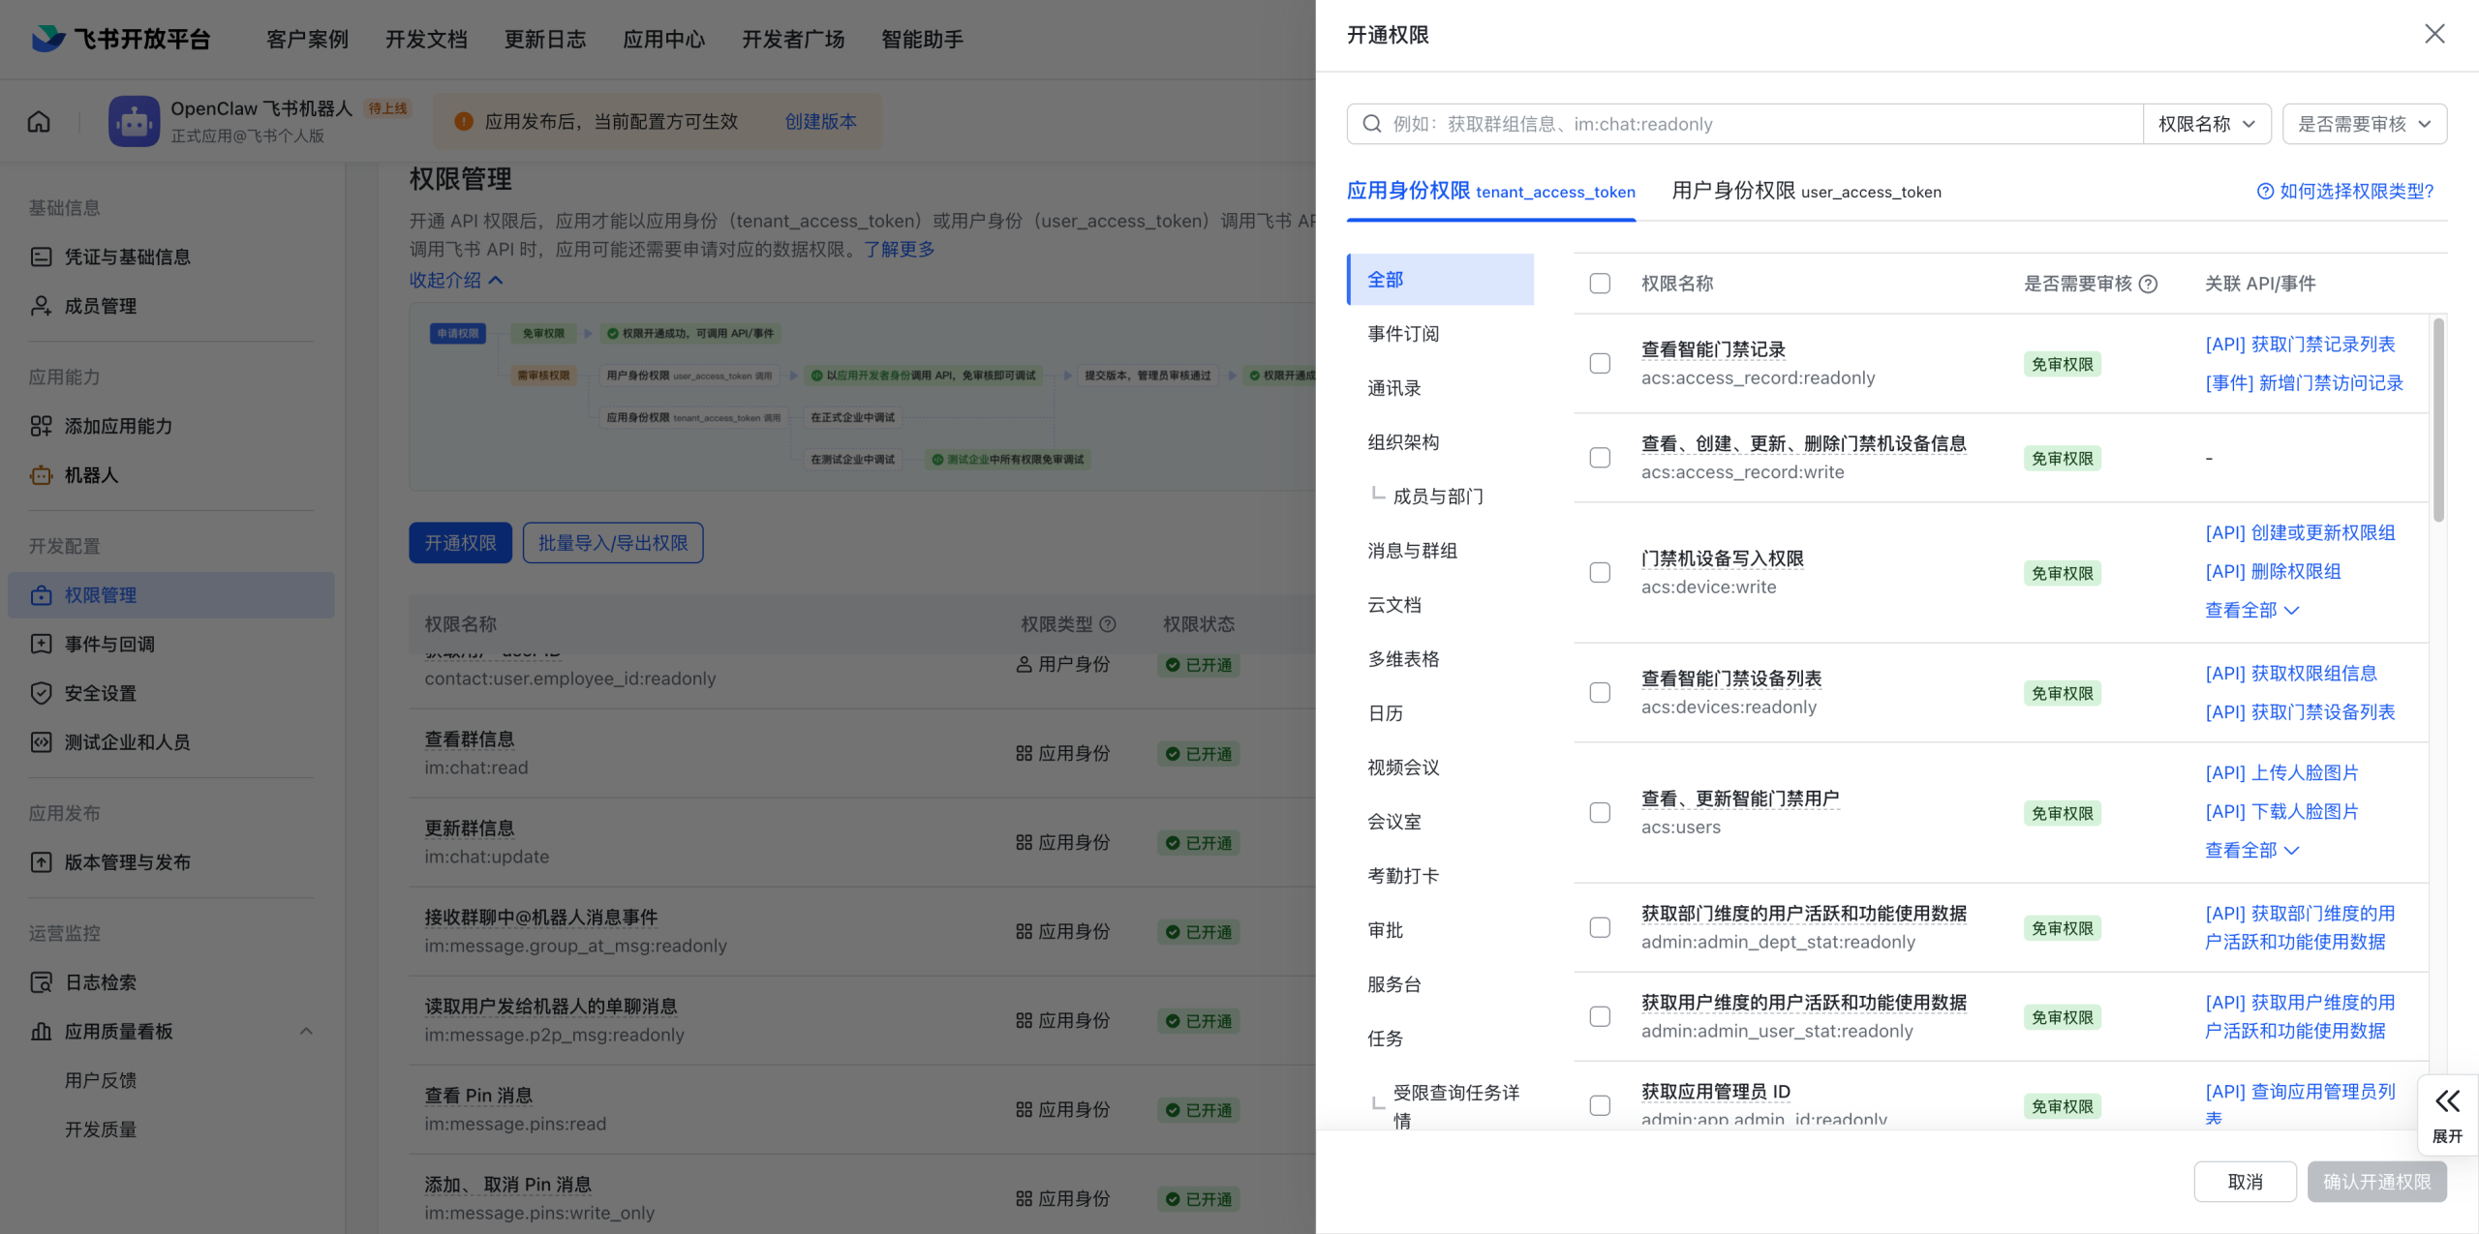Viewport: 2479px width, 1234px height.
Task: Enable the acs:device:write permission checkbox
Action: click(x=1599, y=572)
